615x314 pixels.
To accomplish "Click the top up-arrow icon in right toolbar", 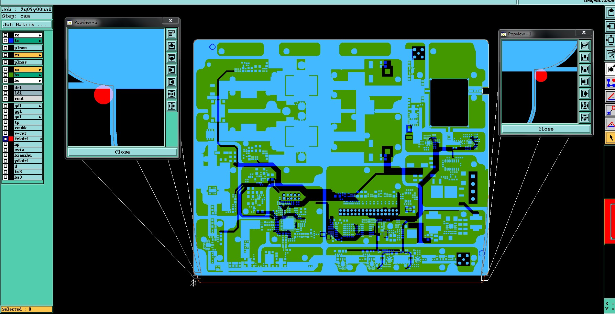I will tap(610, 12).
